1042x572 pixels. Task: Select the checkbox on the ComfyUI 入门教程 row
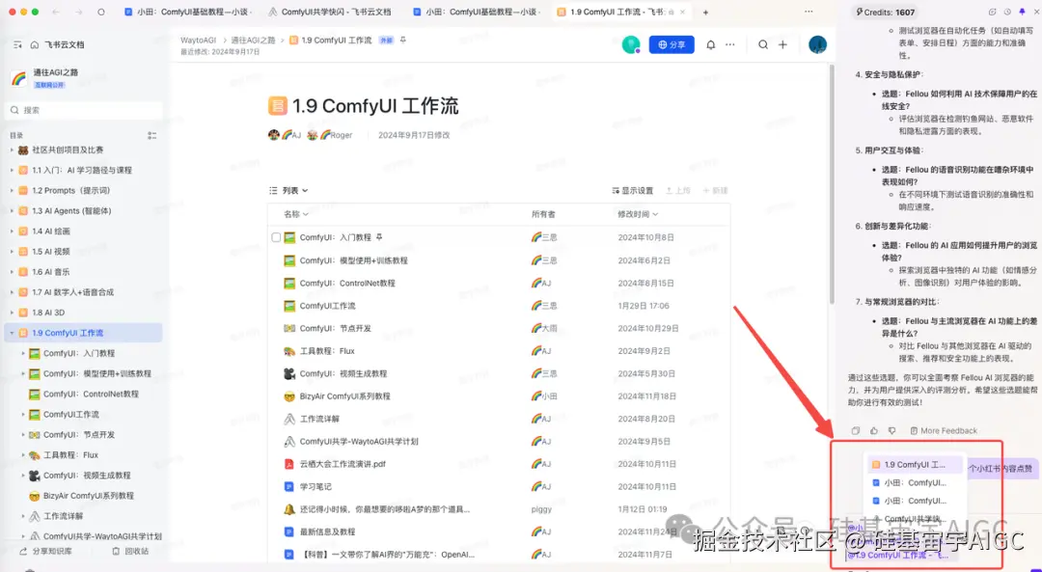[x=275, y=236]
